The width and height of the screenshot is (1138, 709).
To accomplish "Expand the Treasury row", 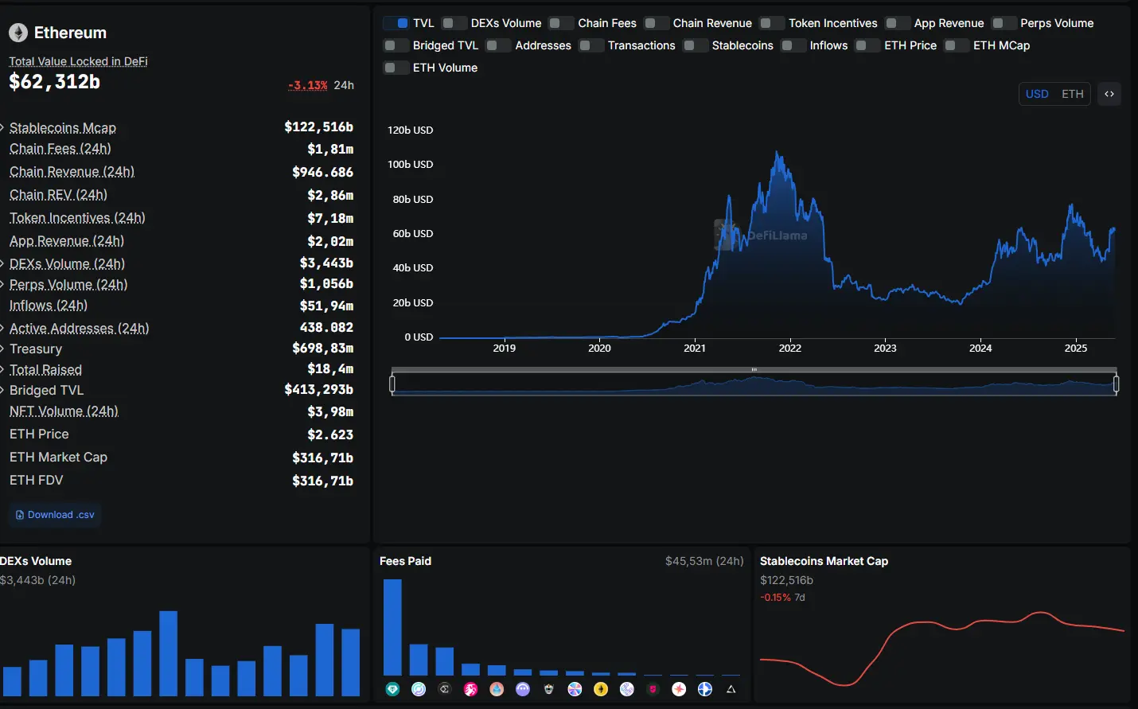I will pyautogui.click(x=2, y=349).
